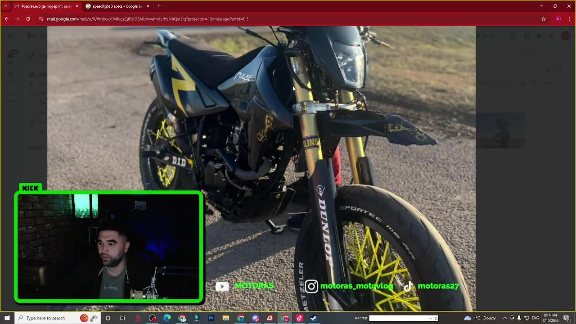Open the clock showing 8:14 PM

tap(550, 318)
